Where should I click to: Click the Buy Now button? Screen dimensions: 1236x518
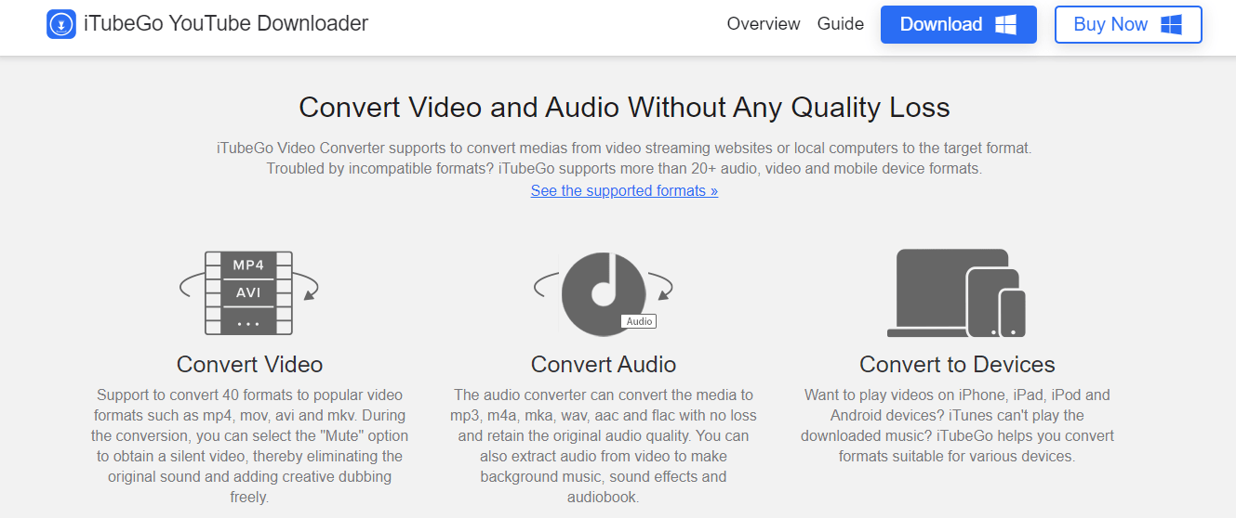point(1128,25)
